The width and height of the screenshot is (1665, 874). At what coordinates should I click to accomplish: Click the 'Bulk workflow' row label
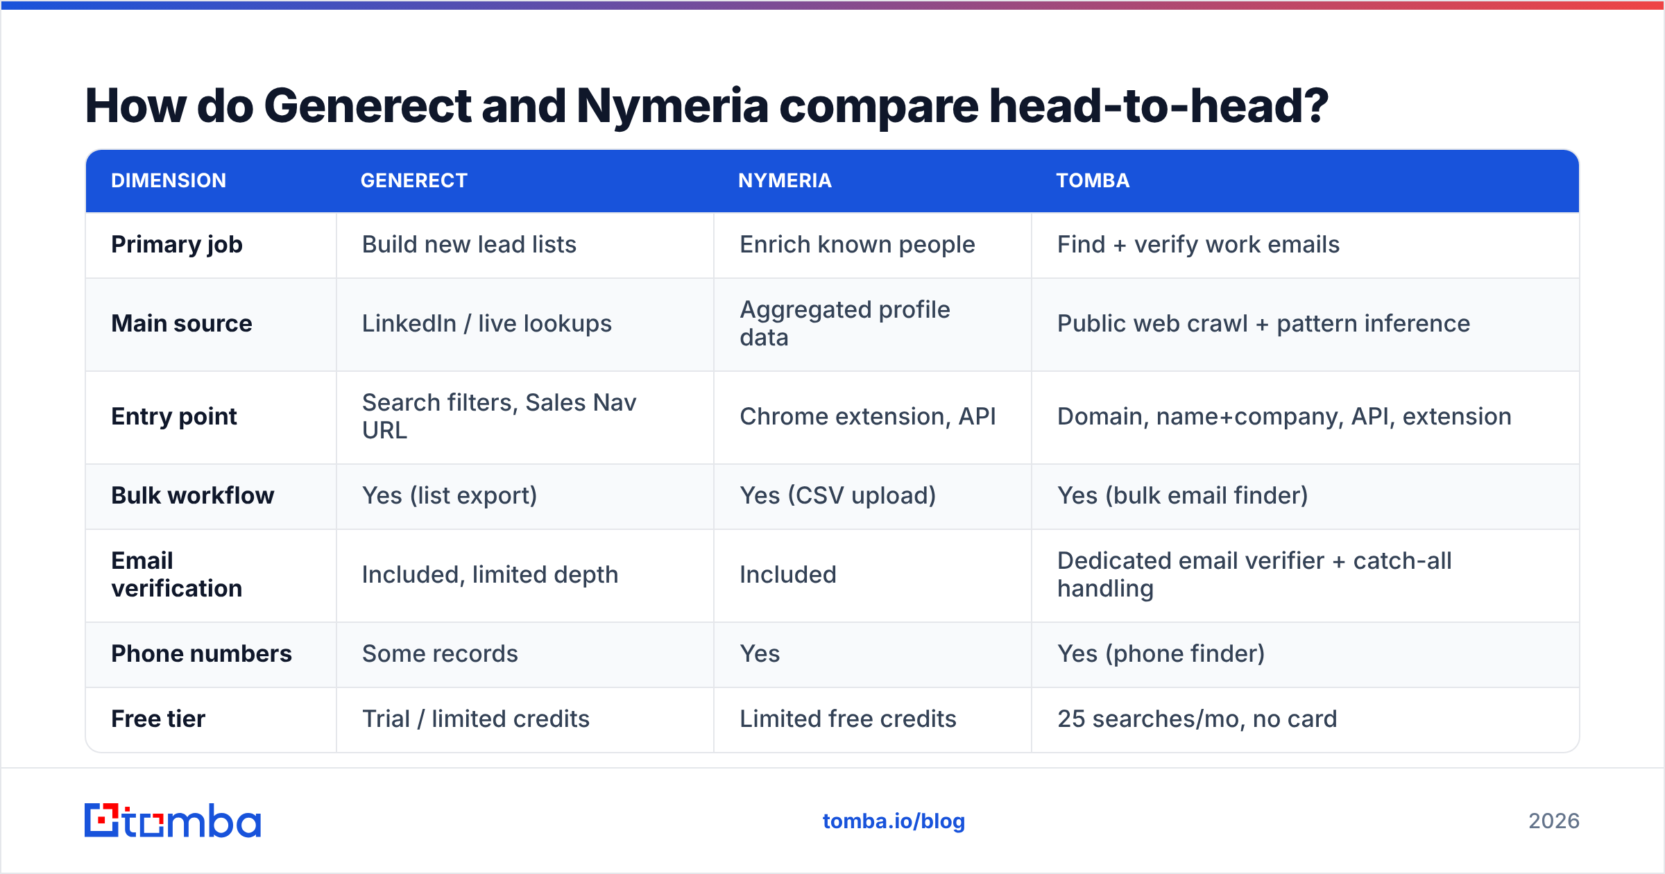click(193, 496)
